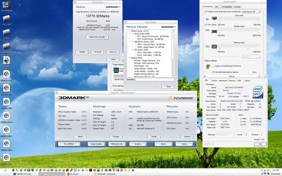Click the Comment input field
This screenshot has height=176, width=282.
pos(154,79)
